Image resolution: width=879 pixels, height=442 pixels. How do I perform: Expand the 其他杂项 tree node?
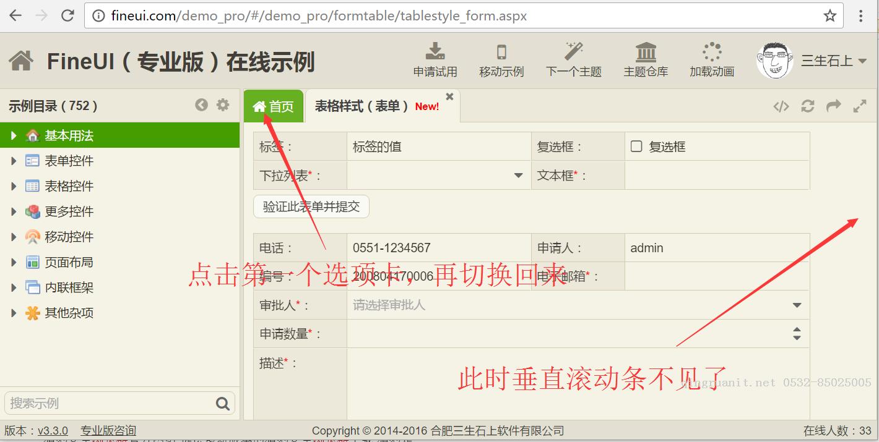pyautogui.click(x=14, y=313)
